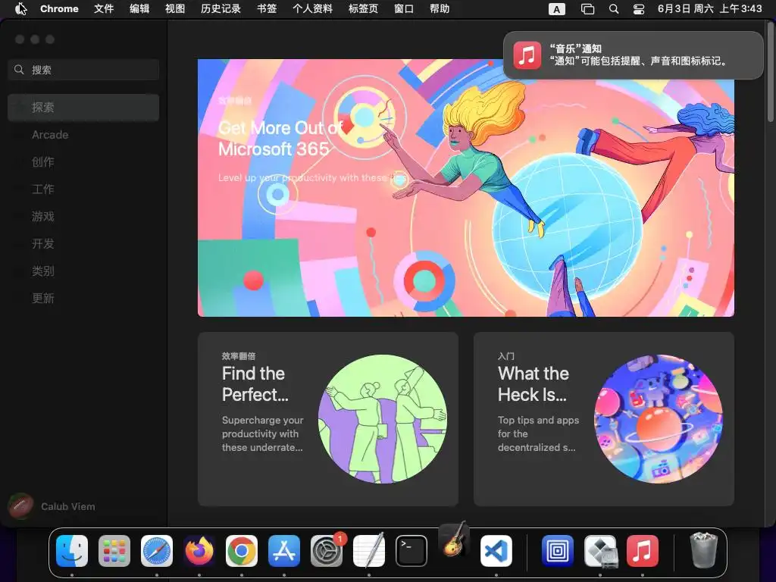The height and width of the screenshot is (582, 776).
Task: Open Control Center in menu bar
Action: point(639,9)
